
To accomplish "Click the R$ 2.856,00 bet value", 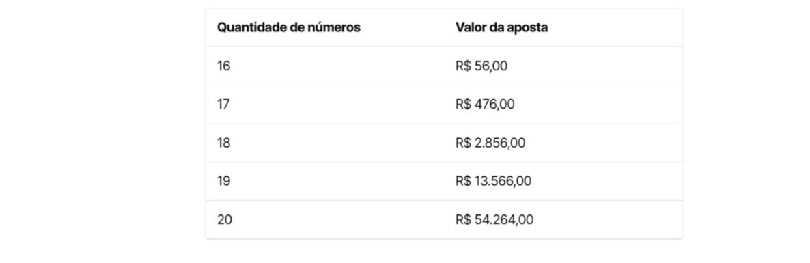I will pyautogui.click(x=491, y=143).
